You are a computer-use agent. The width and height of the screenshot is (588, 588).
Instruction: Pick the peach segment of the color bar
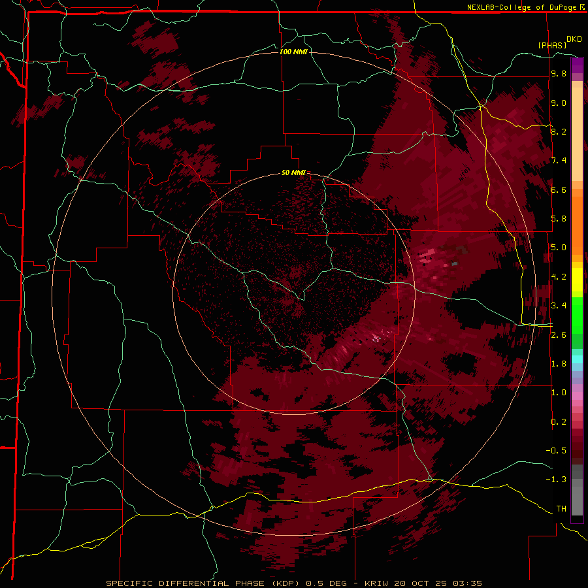pyautogui.click(x=577, y=131)
